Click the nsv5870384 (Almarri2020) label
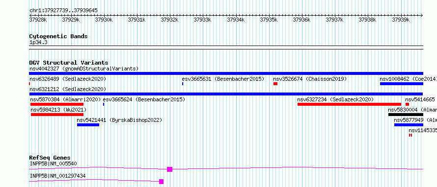 click(65, 99)
